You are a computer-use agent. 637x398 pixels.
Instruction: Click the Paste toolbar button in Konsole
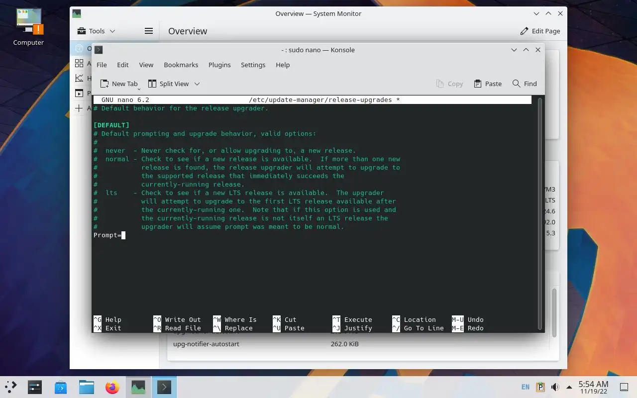pos(488,84)
